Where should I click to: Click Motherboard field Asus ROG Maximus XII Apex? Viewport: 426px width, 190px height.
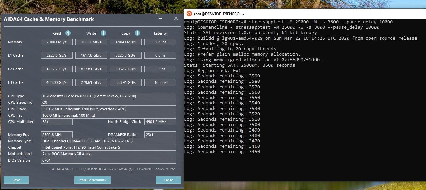coord(108,154)
